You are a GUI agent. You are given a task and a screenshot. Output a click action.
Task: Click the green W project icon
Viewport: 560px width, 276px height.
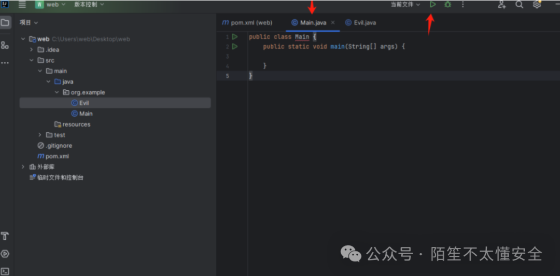pyautogui.click(x=39, y=5)
